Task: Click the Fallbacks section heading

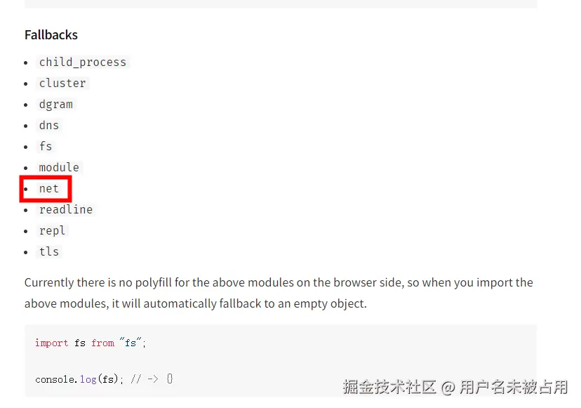Action: click(51, 34)
